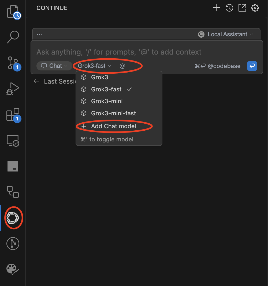The width and height of the screenshot is (268, 286).
Task: Collapse the Grok3-fast model selector
Action: click(x=94, y=66)
